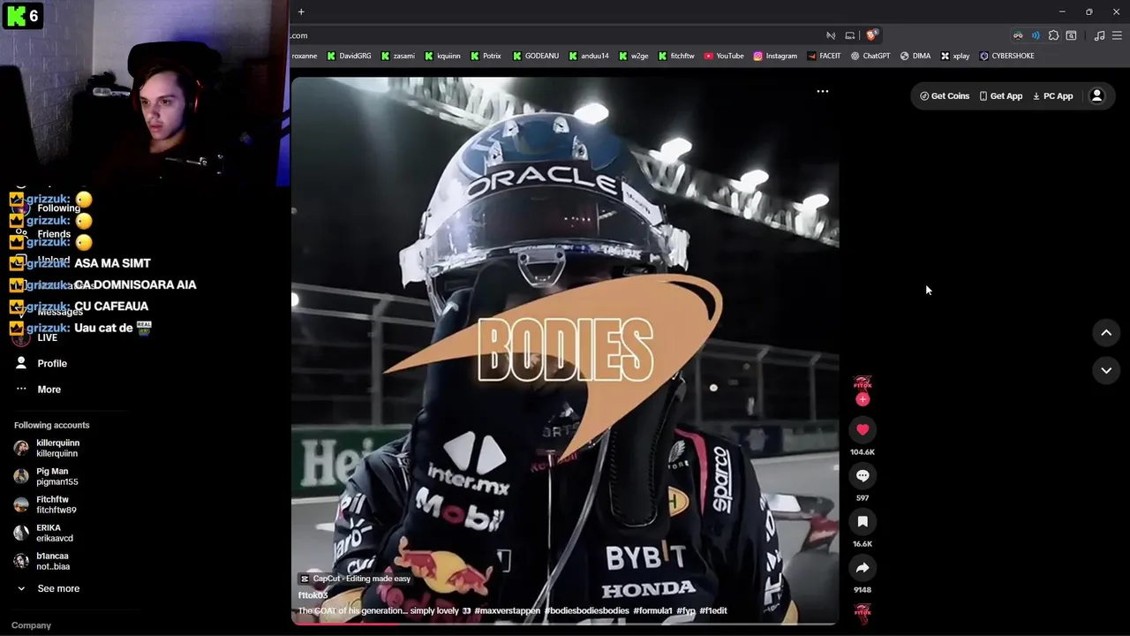Open LIVE in TikTok sidebar
This screenshot has width=1130, height=636.
coord(37,337)
